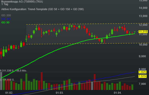Click the 1 Tag timeframe label
The image size is (149, 95).
[5, 4]
